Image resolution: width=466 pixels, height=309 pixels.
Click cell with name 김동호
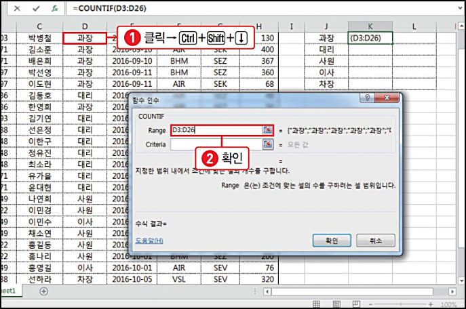point(40,96)
